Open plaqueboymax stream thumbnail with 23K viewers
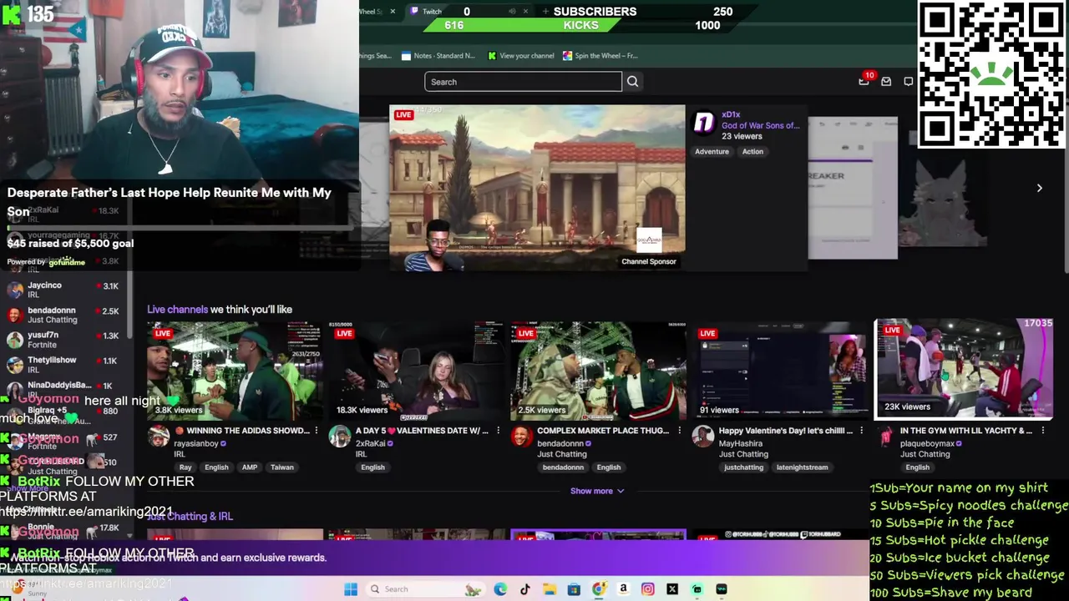This screenshot has height=601, width=1069. click(x=963, y=368)
